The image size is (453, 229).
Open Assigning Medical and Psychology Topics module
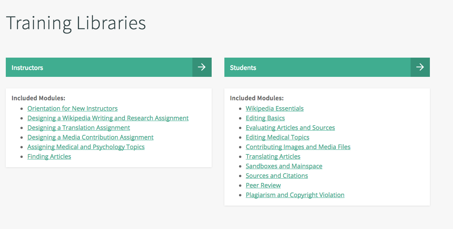(86, 147)
